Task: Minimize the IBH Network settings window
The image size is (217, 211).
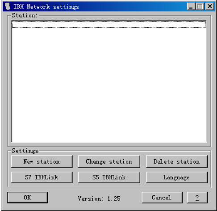Action: pyautogui.click(x=191, y=6)
